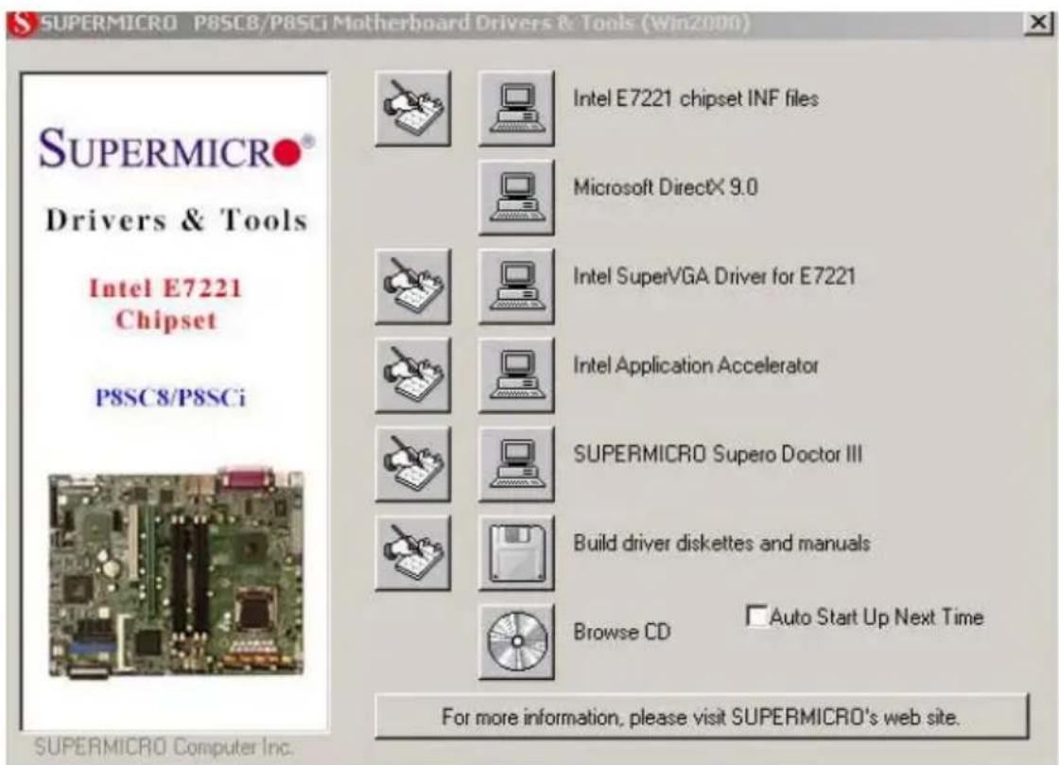Click 'Intel E7221 chipset INF files' label
This screenshot has width=1059, height=765.
click(696, 98)
